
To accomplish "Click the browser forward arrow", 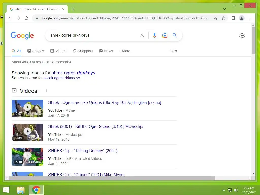I will pos(18,18).
